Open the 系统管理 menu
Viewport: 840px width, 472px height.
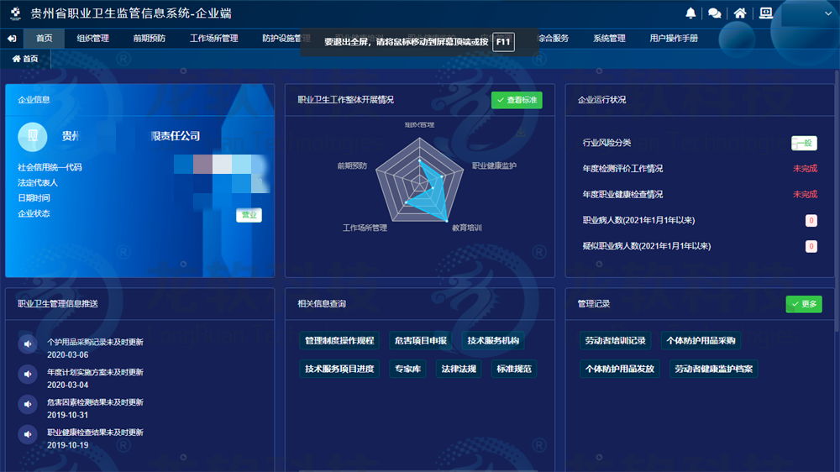[609, 39]
